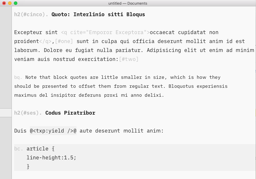The image size is (256, 179).
Task: Click 'article {' line in the code block
Action: (40, 149)
